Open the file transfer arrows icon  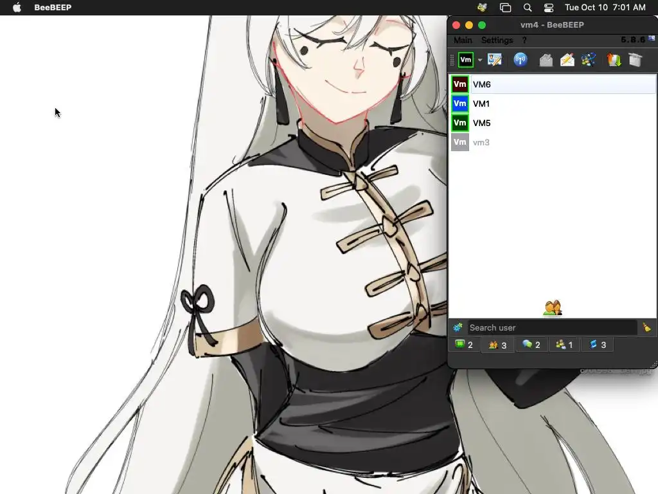(x=614, y=60)
